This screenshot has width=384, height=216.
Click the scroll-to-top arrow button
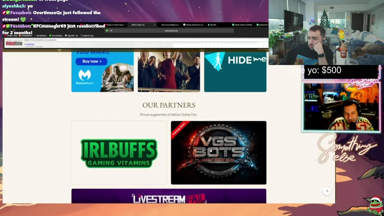pyautogui.click(x=327, y=191)
